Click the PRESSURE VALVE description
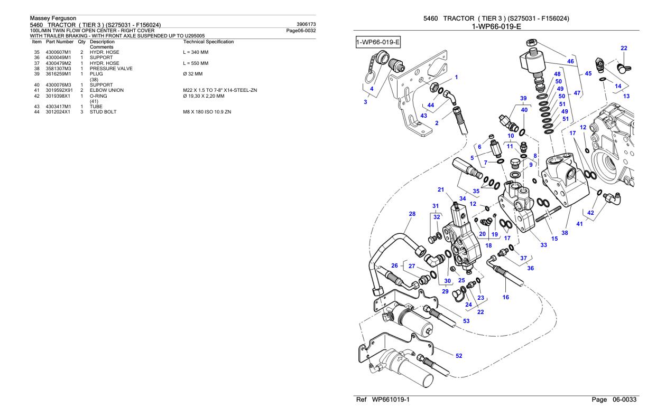This screenshot has height=418, width=647. click(x=112, y=69)
